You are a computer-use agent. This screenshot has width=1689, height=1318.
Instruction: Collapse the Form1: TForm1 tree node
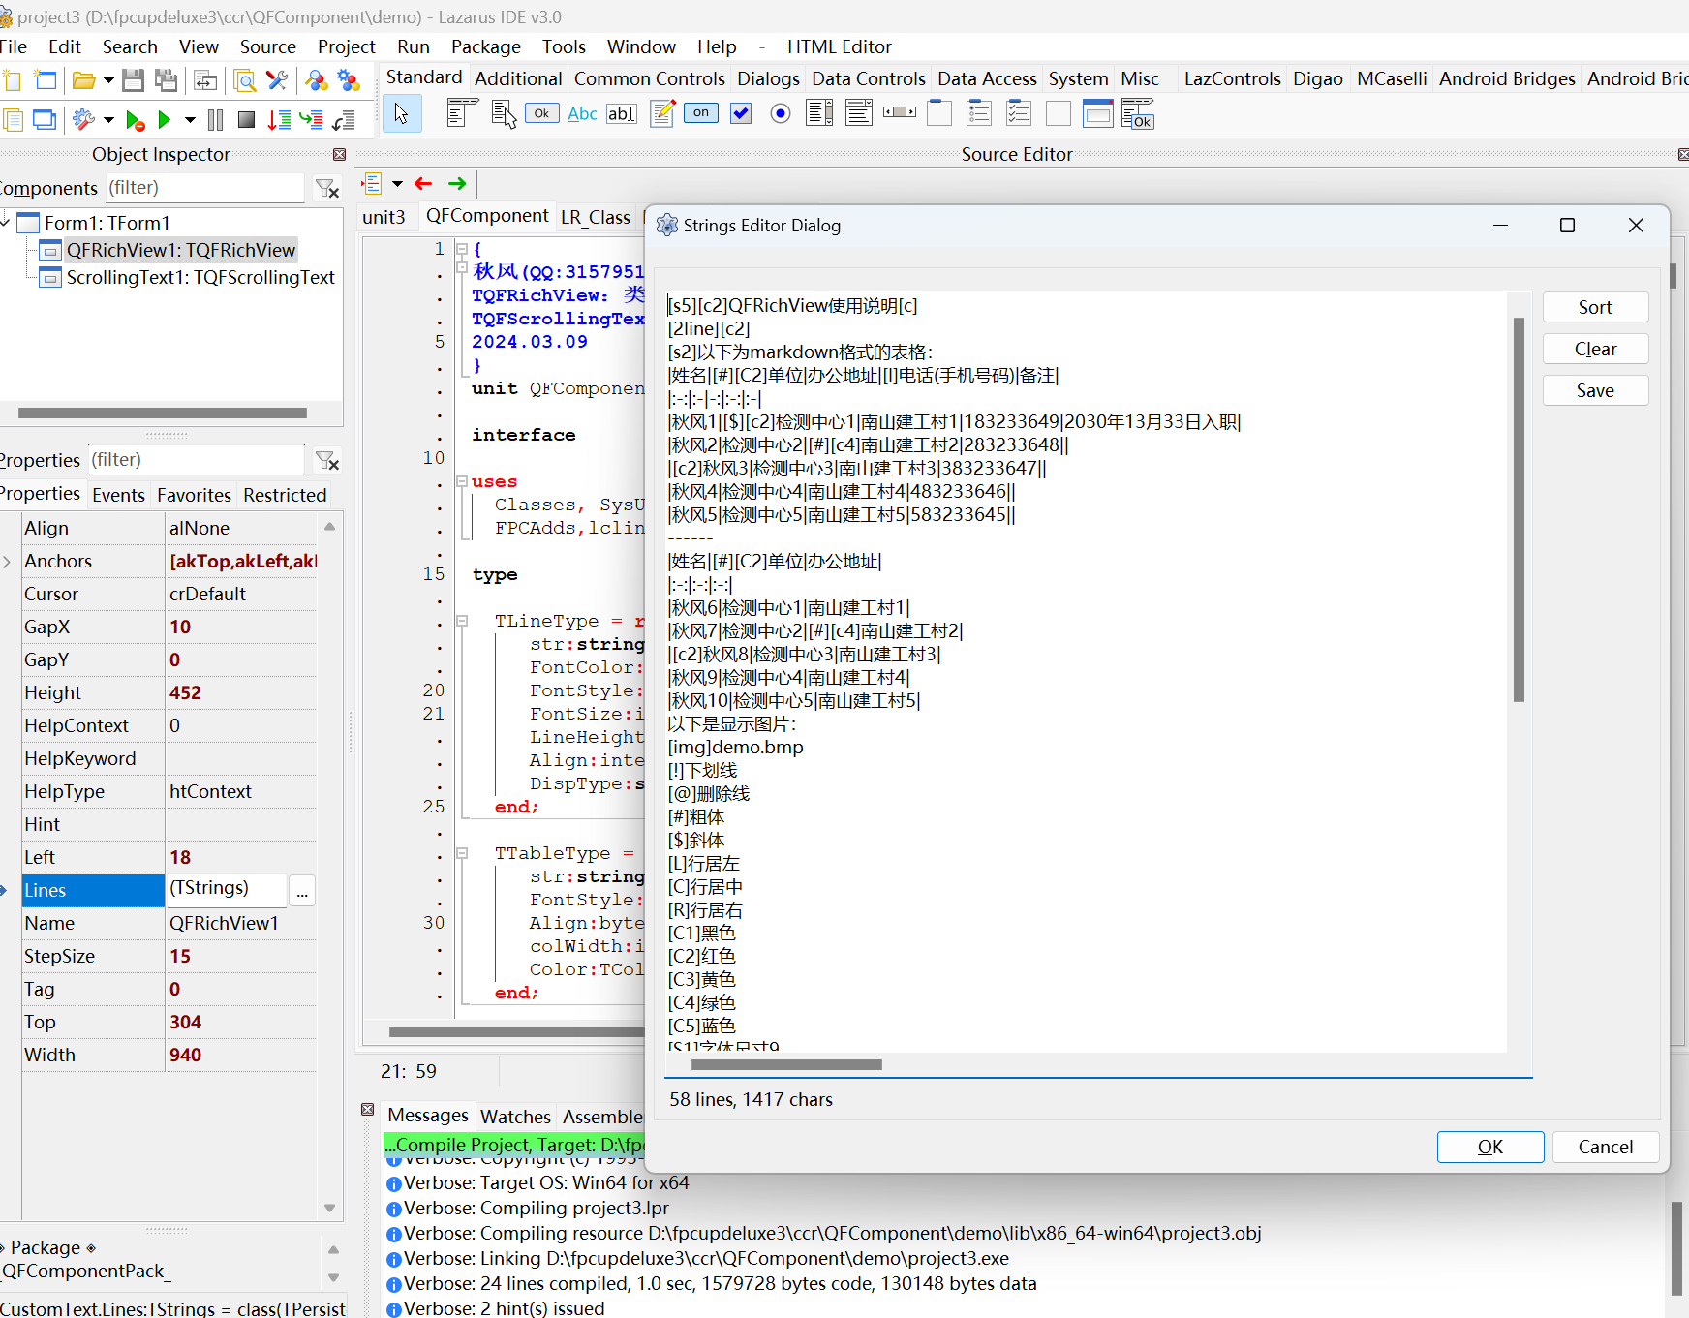coord(6,223)
